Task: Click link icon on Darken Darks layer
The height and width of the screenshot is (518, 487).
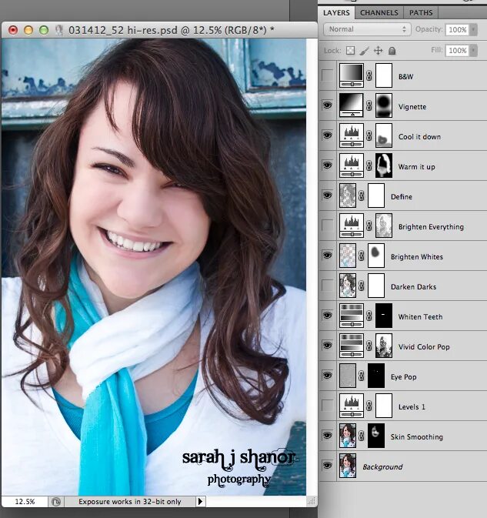Action: coord(362,286)
